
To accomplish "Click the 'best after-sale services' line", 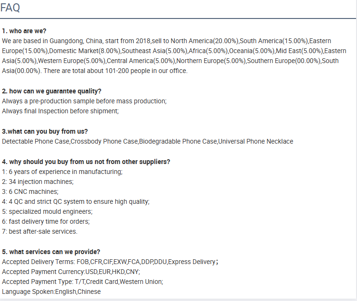I will [39, 231].
